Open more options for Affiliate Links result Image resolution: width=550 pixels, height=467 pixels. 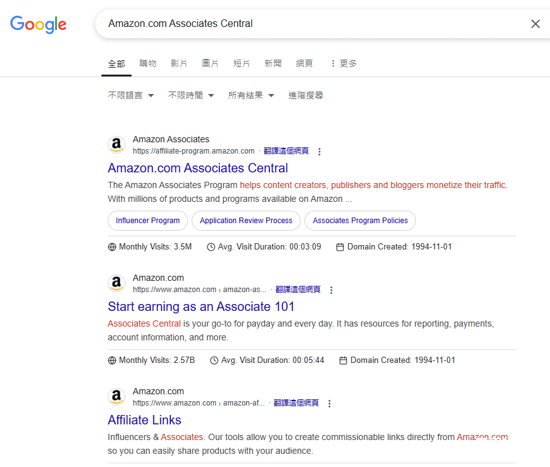click(329, 403)
